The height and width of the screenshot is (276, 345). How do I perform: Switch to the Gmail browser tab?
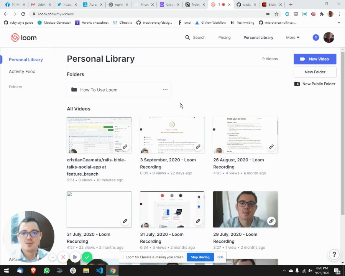tap(41, 4)
